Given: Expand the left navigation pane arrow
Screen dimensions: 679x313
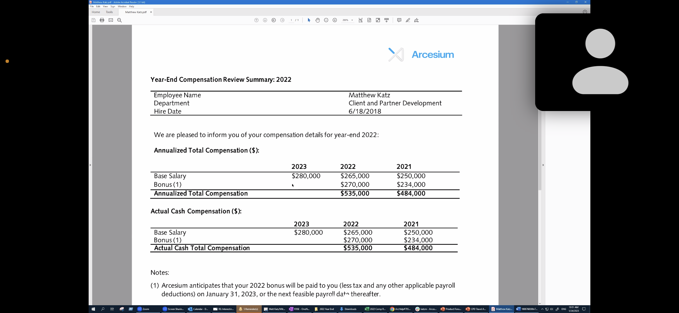Looking at the screenshot, I should pyautogui.click(x=90, y=165).
